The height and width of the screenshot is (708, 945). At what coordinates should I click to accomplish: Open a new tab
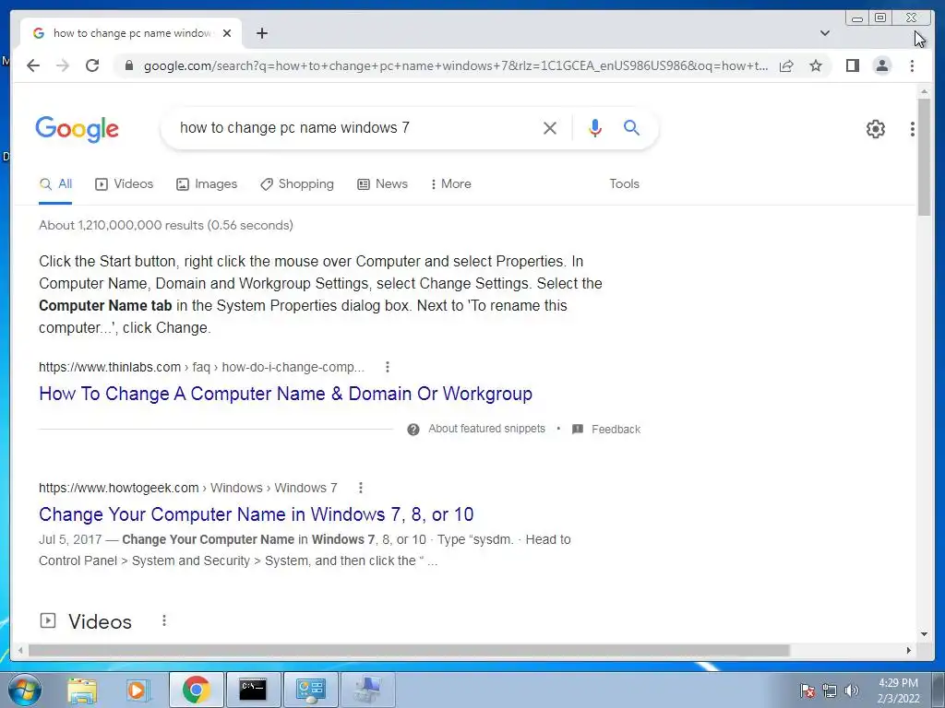pos(261,33)
